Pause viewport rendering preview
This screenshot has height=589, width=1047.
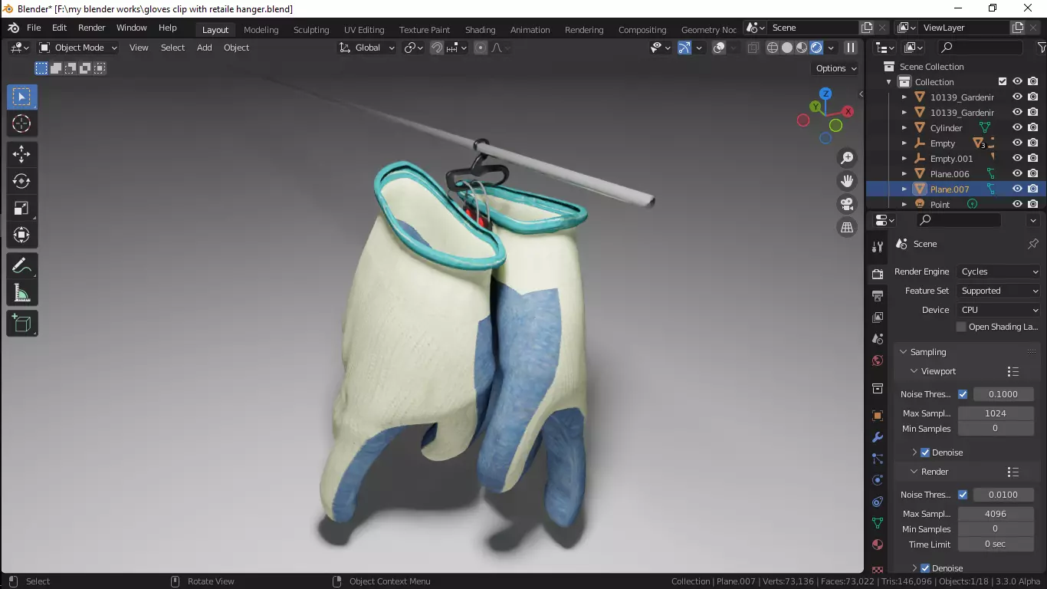pos(850,48)
